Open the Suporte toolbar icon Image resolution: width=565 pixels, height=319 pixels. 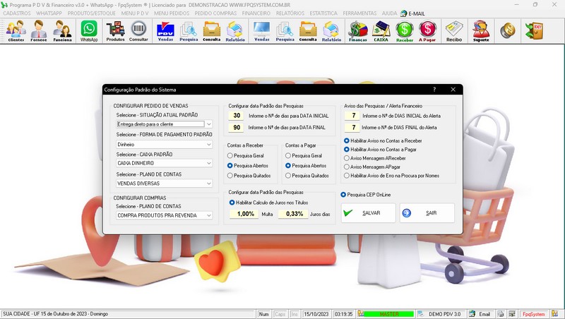click(481, 31)
